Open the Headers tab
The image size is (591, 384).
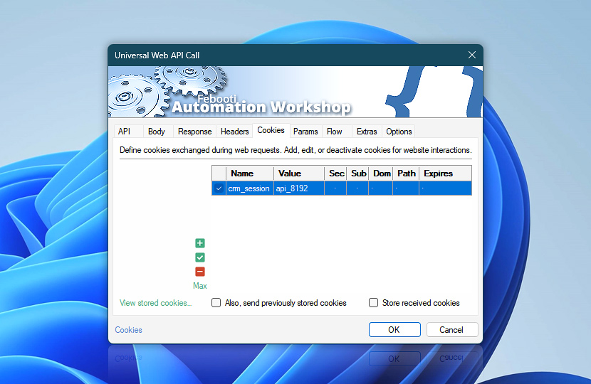[x=234, y=132]
